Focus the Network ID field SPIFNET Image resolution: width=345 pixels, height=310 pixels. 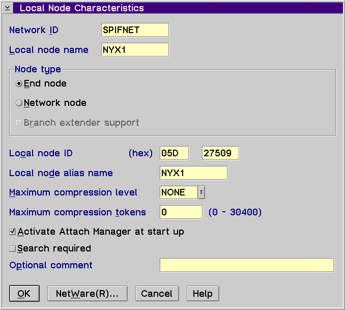tap(135, 30)
